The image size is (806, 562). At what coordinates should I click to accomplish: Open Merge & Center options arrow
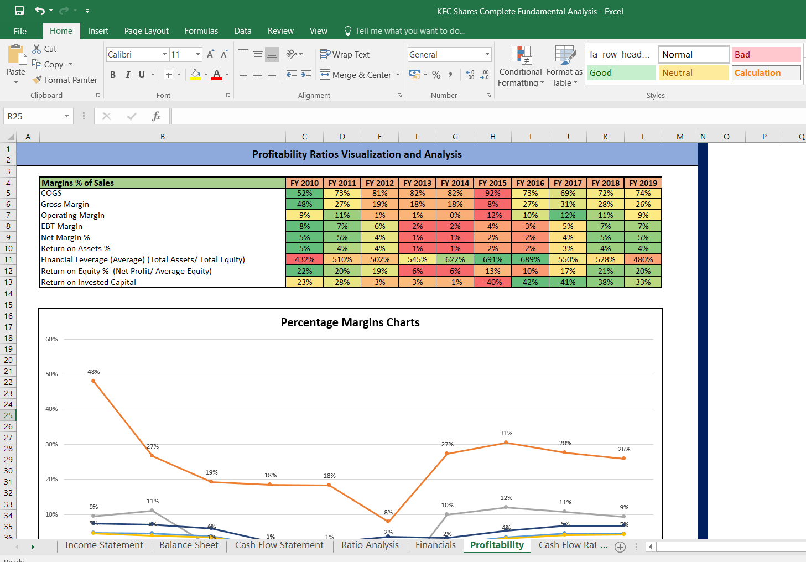pyautogui.click(x=398, y=75)
